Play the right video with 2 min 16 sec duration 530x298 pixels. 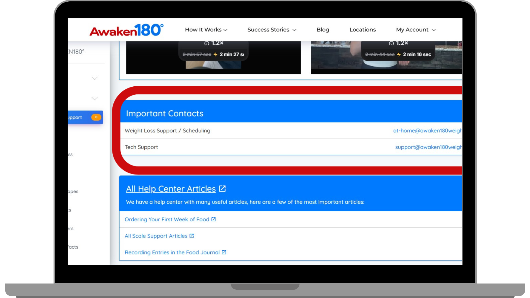point(386,58)
